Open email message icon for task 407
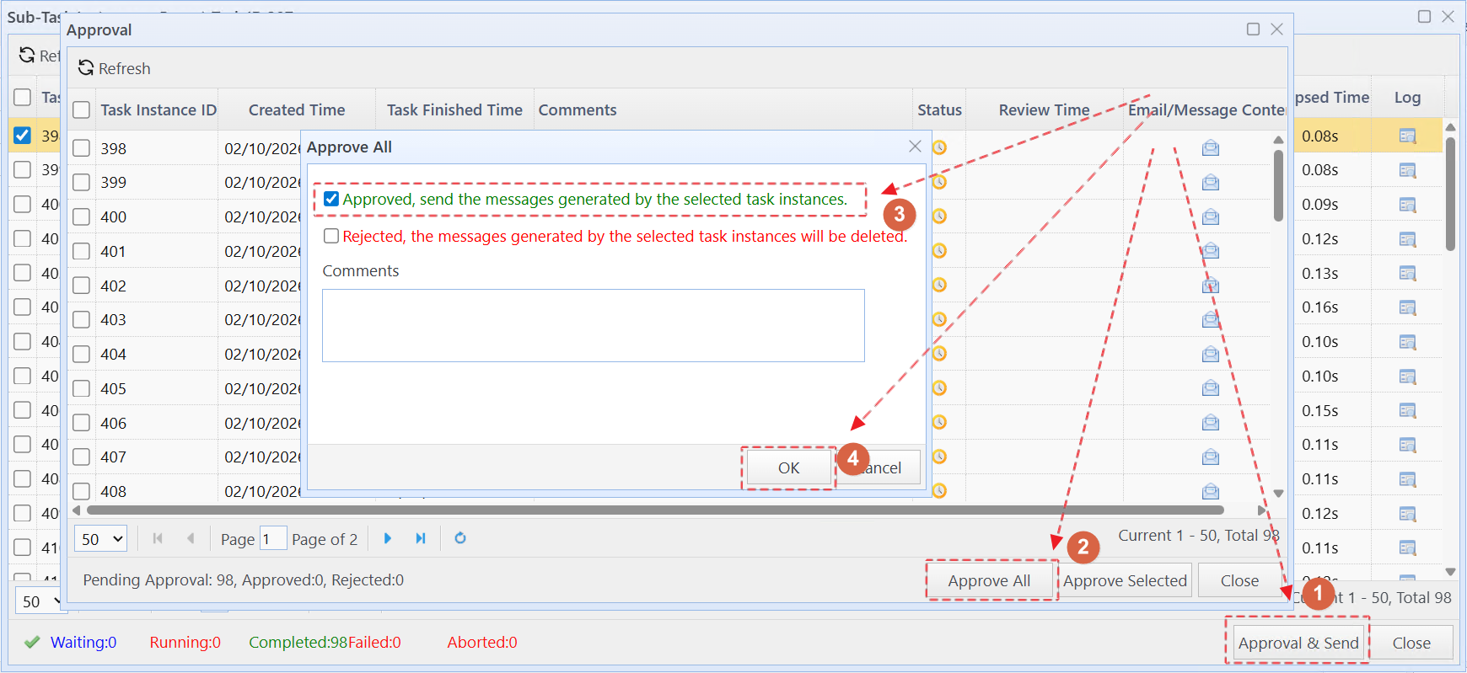Image resolution: width=1467 pixels, height=673 pixels. click(x=1210, y=457)
